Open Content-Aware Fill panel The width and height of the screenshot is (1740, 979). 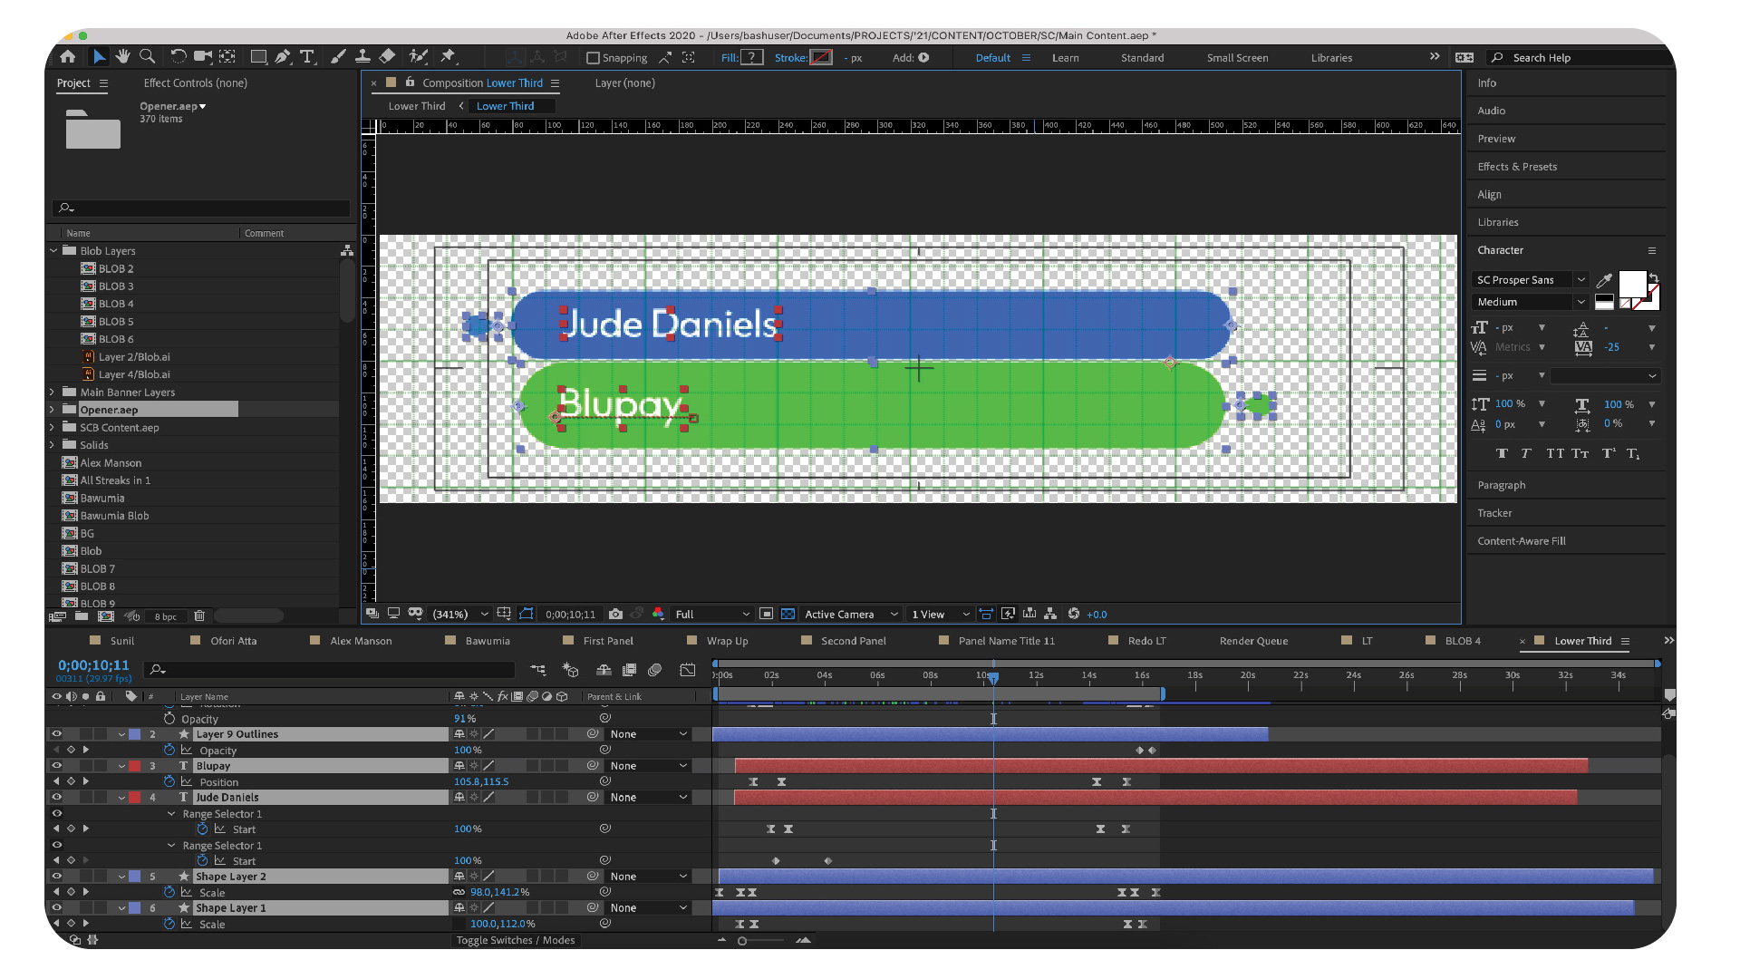tap(1522, 541)
